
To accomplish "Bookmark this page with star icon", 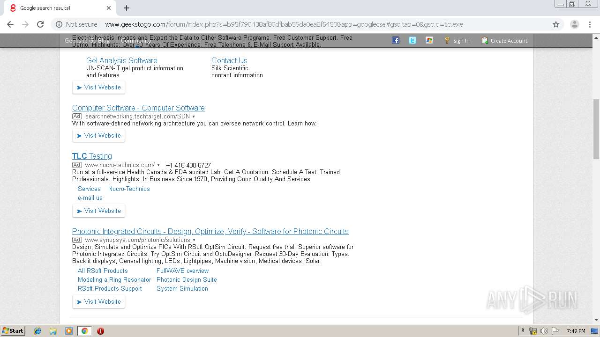I will point(556,24).
